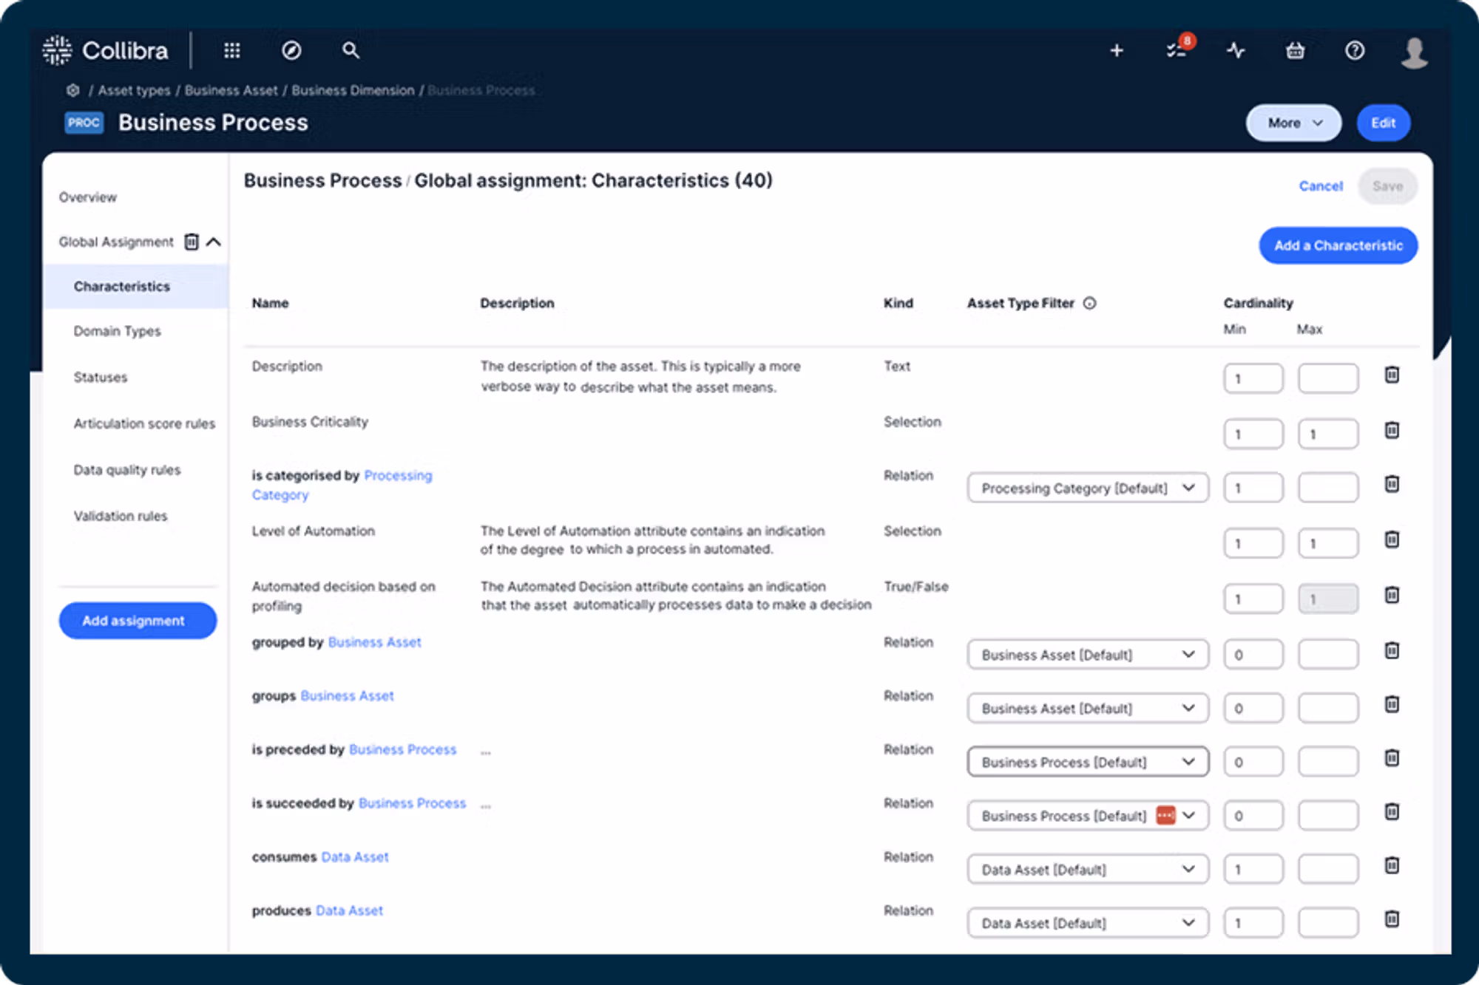Image resolution: width=1479 pixels, height=985 pixels.
Task: Collapse the Global Assignment section chevron
Action: click(x=214, y=242)
